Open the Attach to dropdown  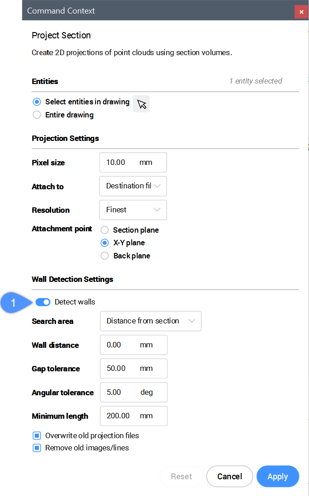133,186
